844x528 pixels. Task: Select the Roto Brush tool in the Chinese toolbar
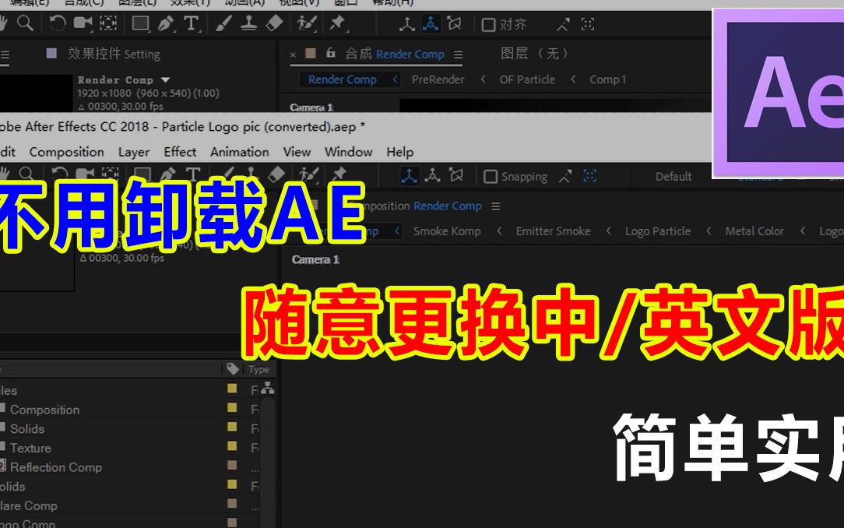tap(307, 23)
